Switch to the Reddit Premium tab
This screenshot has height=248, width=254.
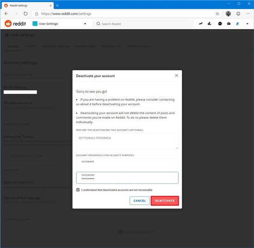click(x=139, y=46)
